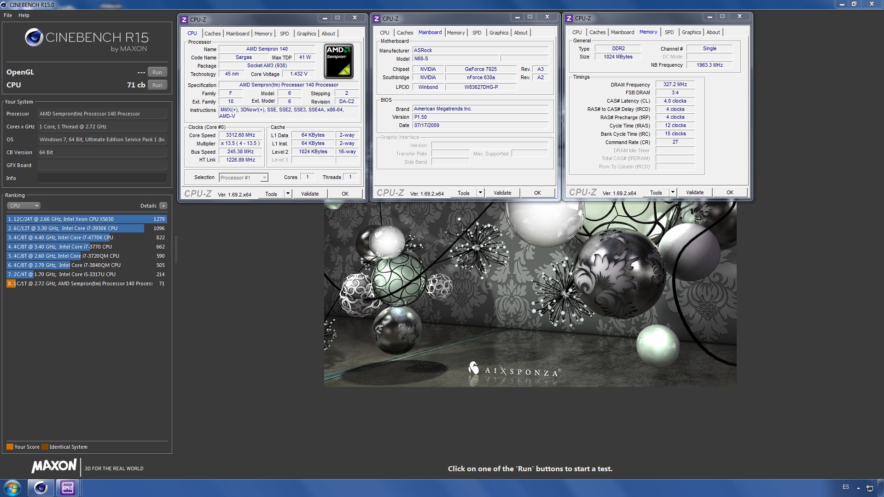Click the Info input field
This screenshot has height=497, width=884.
[102, 178]
